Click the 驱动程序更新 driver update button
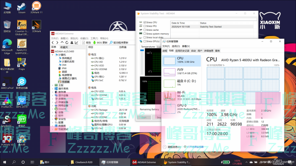Viewport: 296px width, 166px height. coord(119,42)
